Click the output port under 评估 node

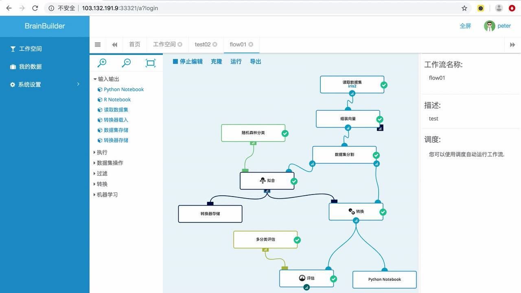306,287
